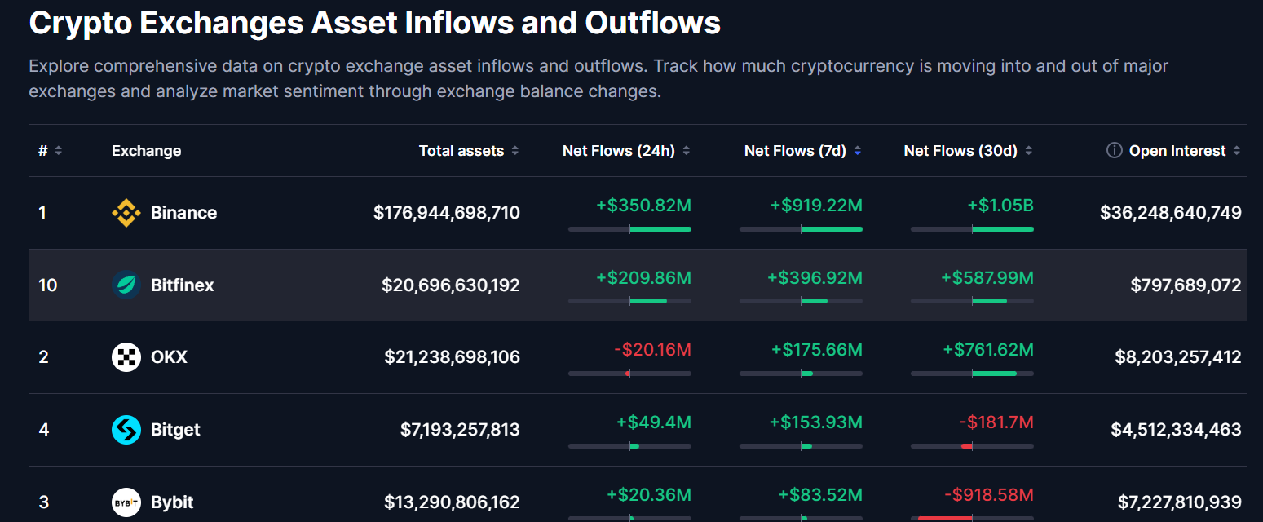Click the Binance logo icon
This screenshot has width=1263, height=522.
(126, 213)
